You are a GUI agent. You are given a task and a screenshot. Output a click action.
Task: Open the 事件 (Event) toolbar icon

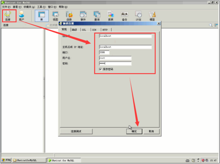coord(83,15)
